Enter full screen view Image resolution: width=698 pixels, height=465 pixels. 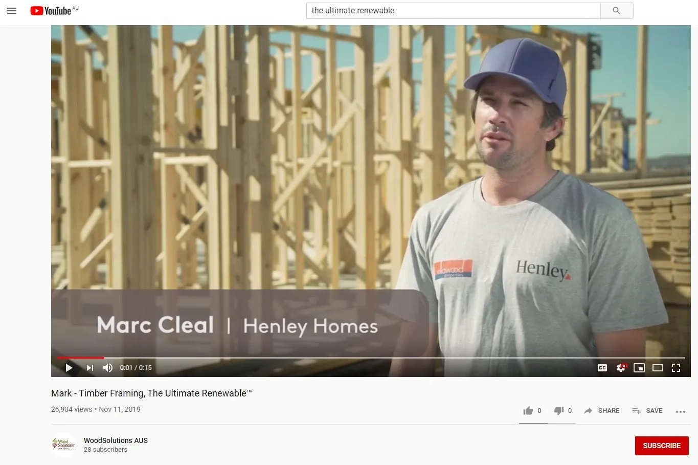[676, 367]
